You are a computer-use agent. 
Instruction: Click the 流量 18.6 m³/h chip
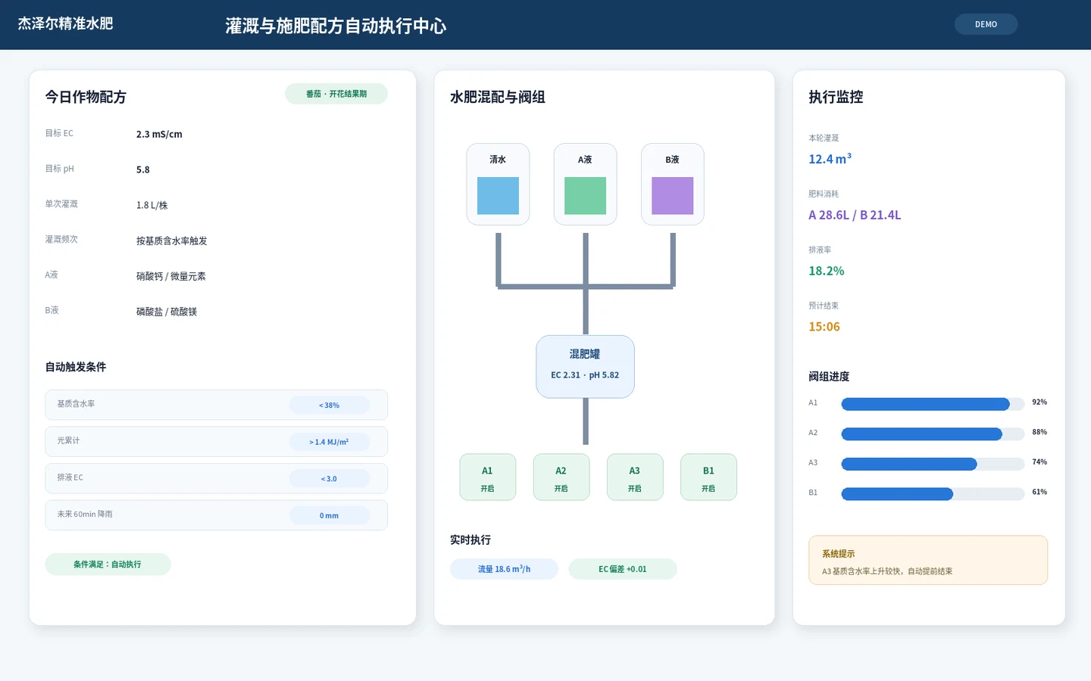pos(504,569)
